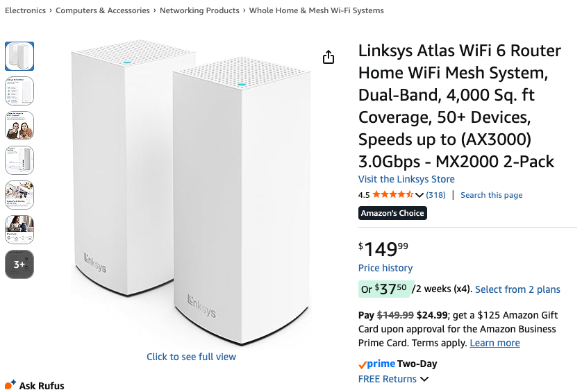This screenshot has width=582, height=390.
Task: Click the main product image for full view
Action: (x=191, y=194)
